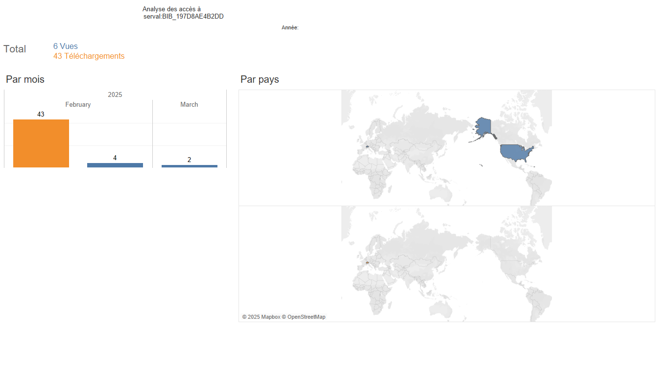Click the "Analyse des accès à" title text

[x=171, y=9]
